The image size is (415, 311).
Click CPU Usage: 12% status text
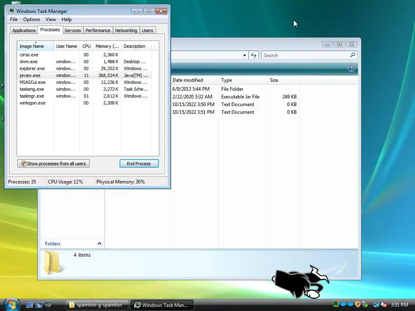tap(65, 182)
